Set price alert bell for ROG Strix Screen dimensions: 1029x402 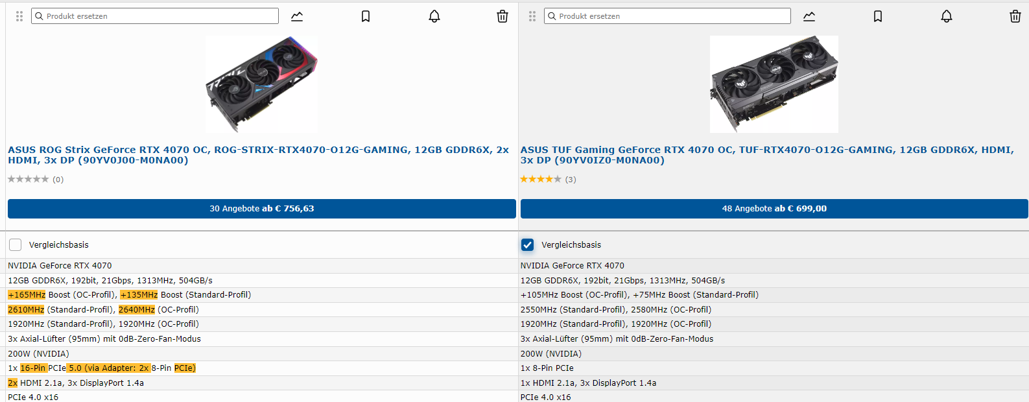pos(434,16)
